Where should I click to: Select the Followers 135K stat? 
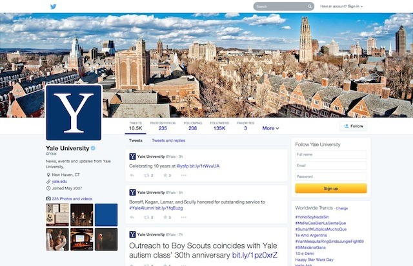[x=219, y=126]
